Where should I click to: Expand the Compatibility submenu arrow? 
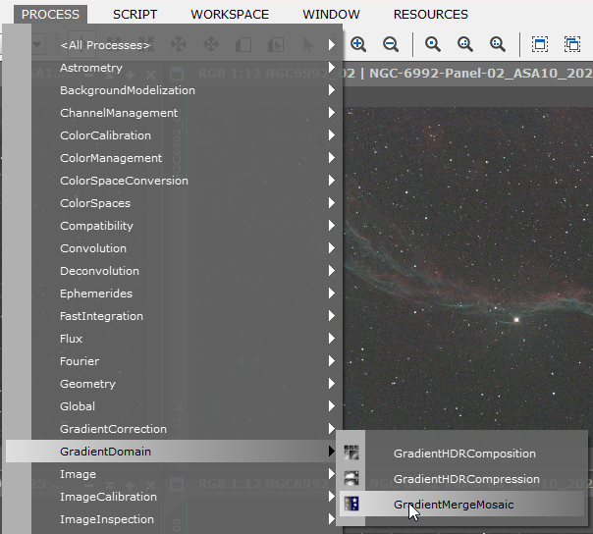(332, 226)
